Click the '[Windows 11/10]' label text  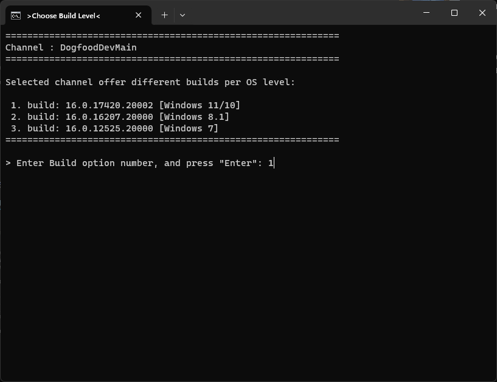(201, 105)
